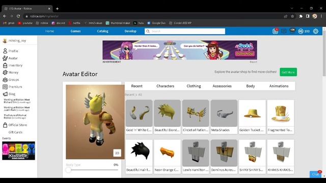326x183 pixels.
Task: Open the Profile sidebar icon
Action: (x=5, y=51)
